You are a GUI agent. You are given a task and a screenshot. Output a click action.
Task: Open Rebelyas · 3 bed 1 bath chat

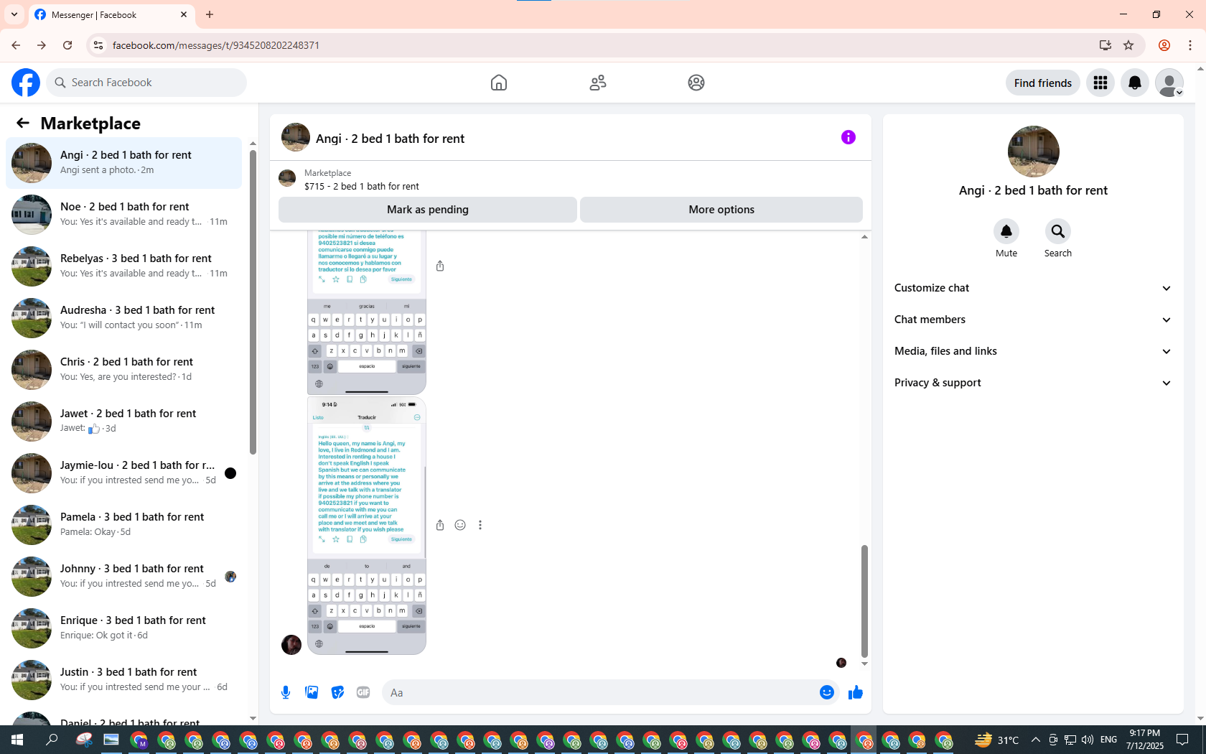(123, 266)
